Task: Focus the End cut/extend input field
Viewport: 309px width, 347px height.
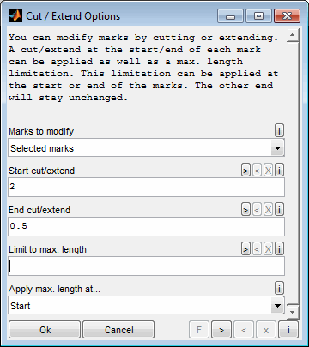Action: point(146,227)
